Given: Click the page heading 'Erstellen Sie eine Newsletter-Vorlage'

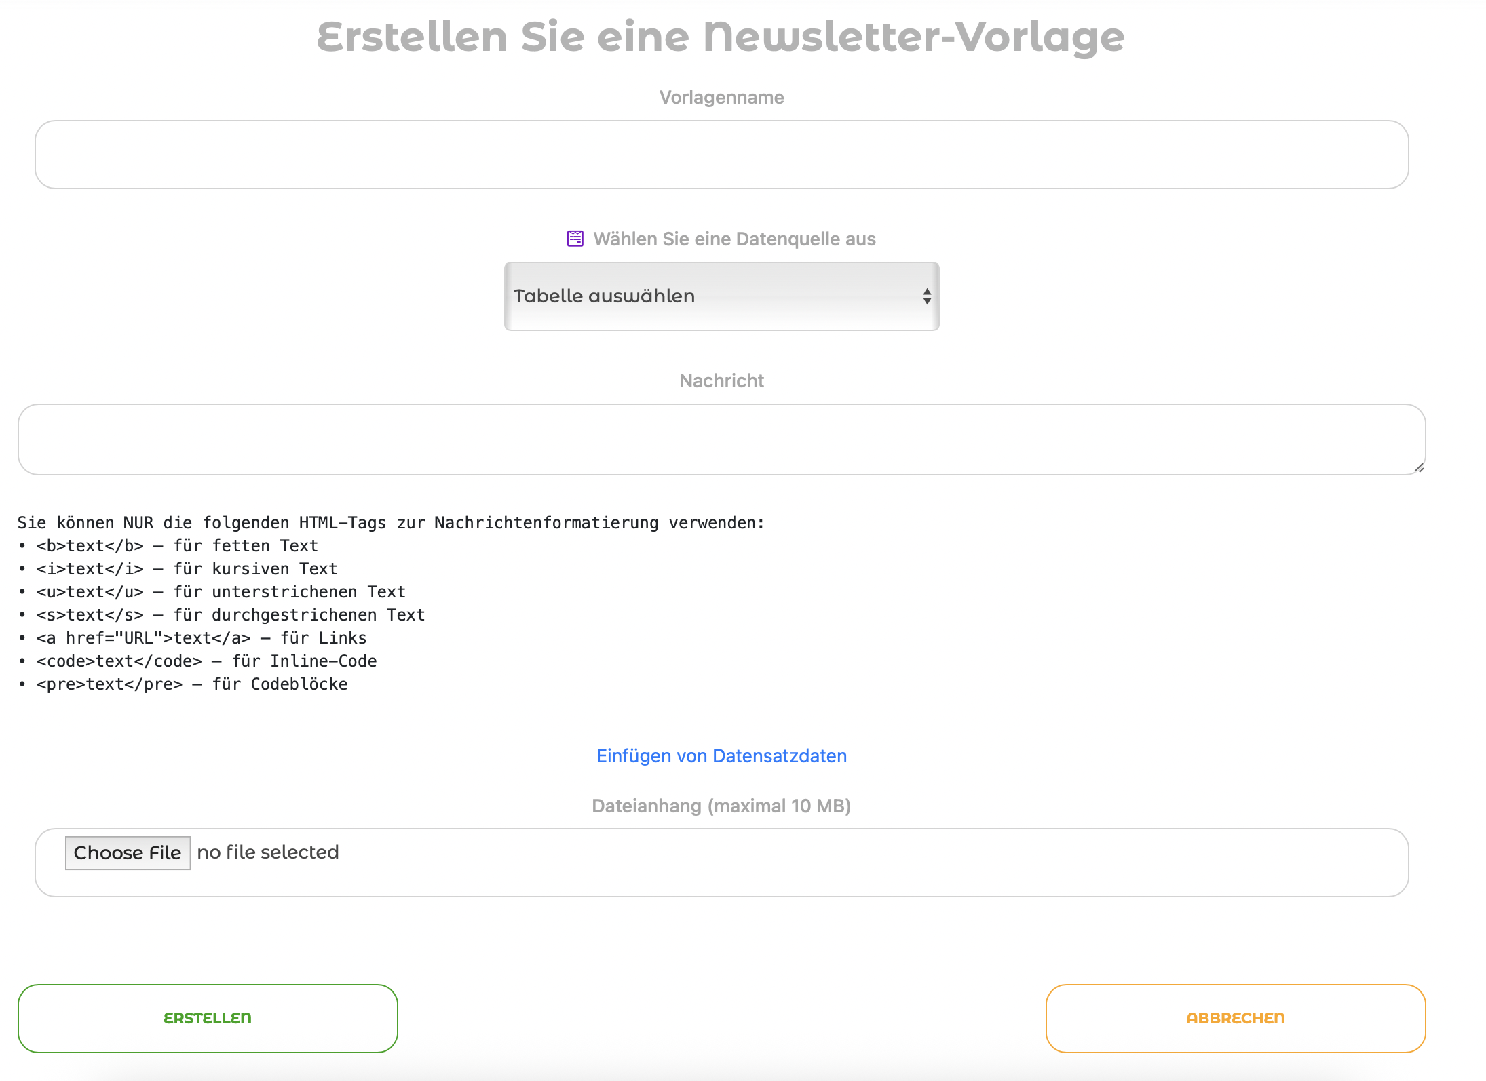Looking at the screenshot, I should click(721, 37).
